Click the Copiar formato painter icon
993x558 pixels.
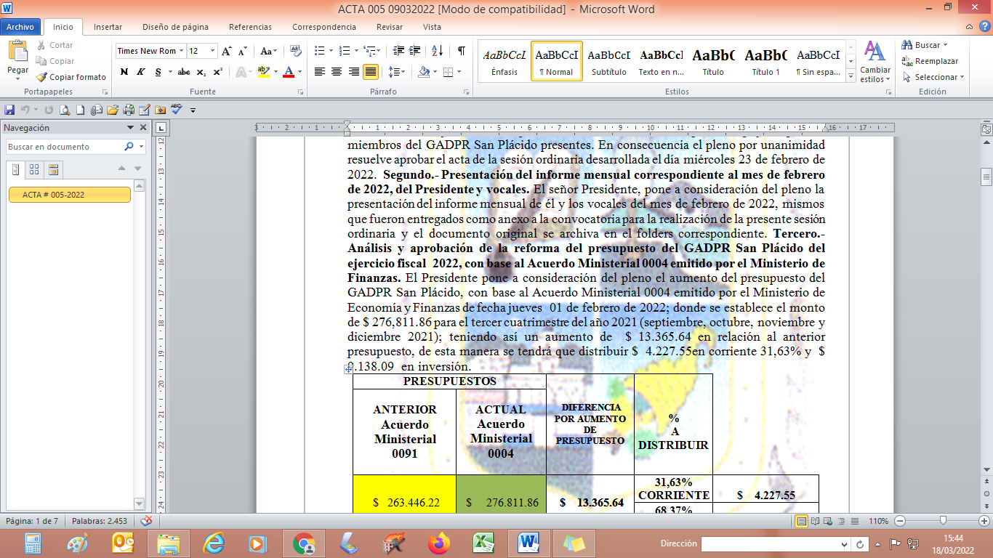42,77
